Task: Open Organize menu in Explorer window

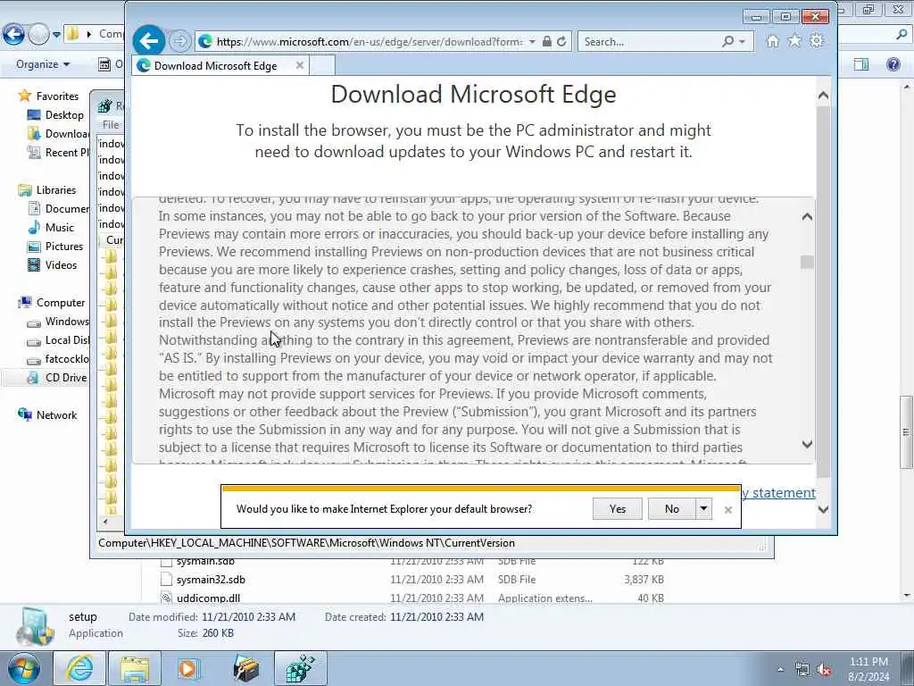Action: click(x=43, y=64)
